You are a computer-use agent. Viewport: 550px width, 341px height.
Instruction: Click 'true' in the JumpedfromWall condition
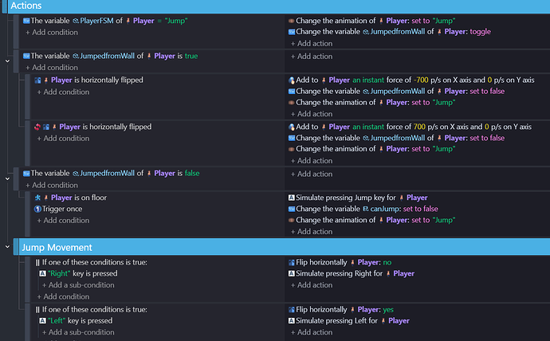tap(191, 56)
